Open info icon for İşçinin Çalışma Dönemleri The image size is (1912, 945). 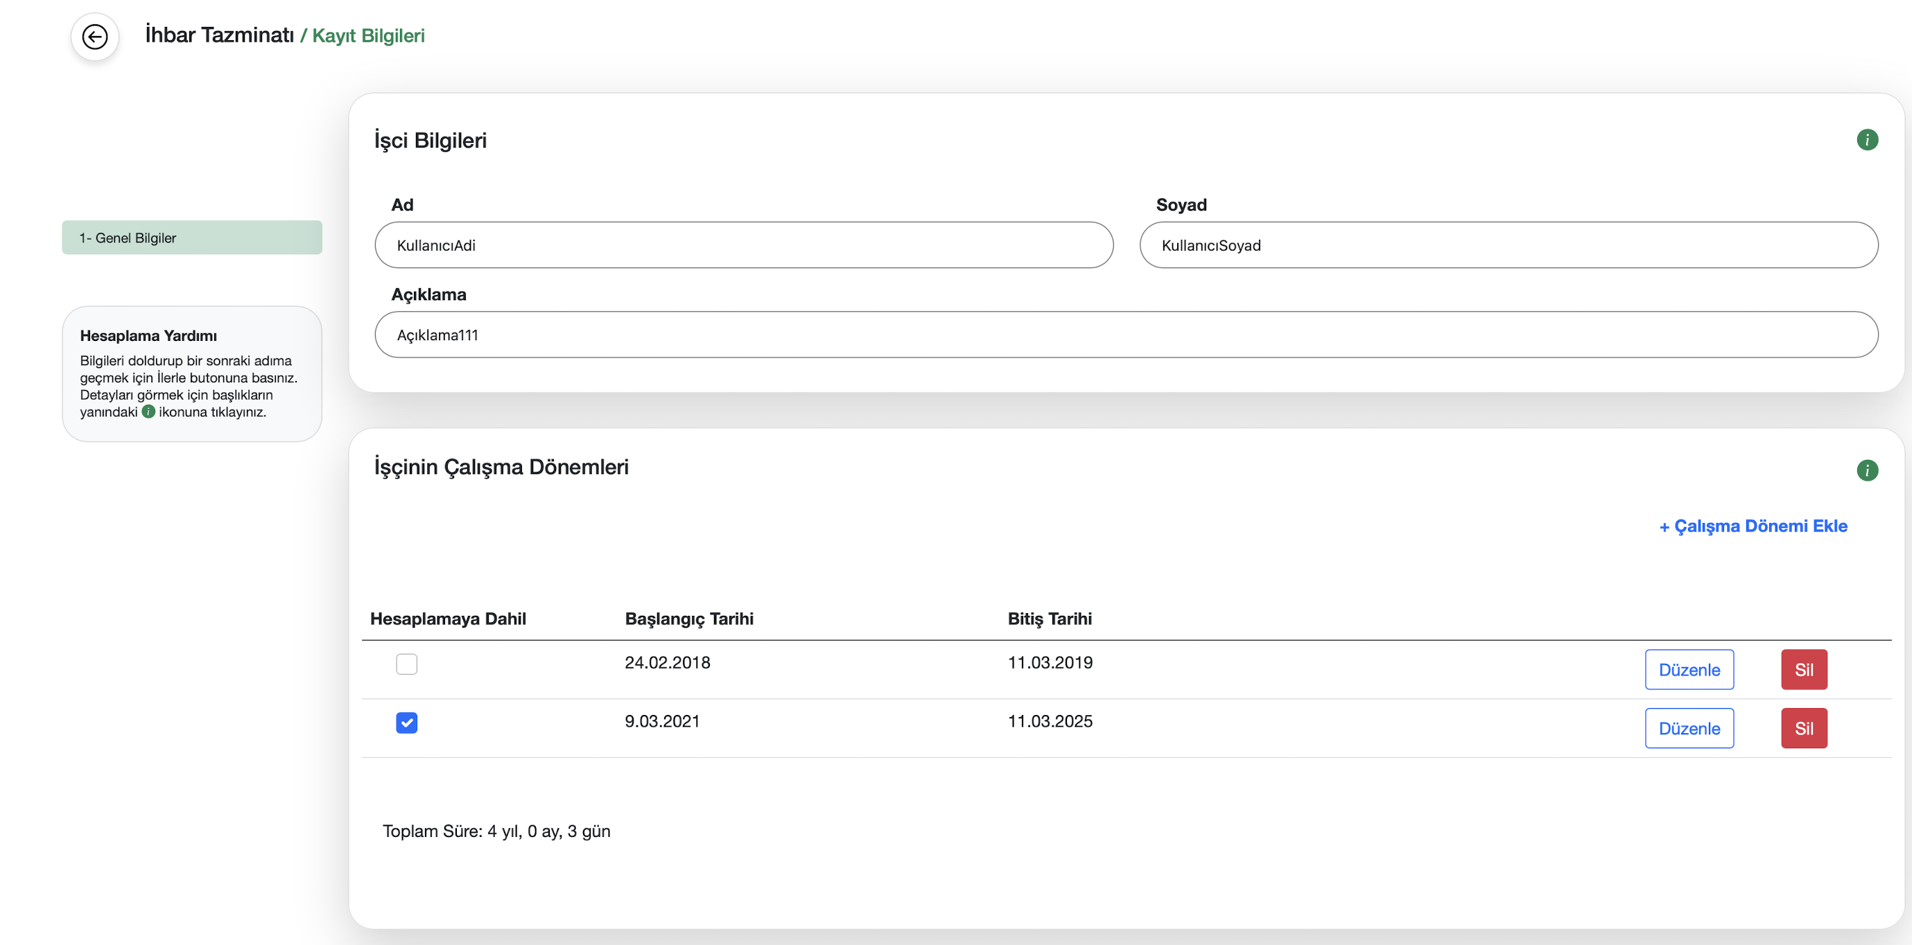[x=1866, y=470]
